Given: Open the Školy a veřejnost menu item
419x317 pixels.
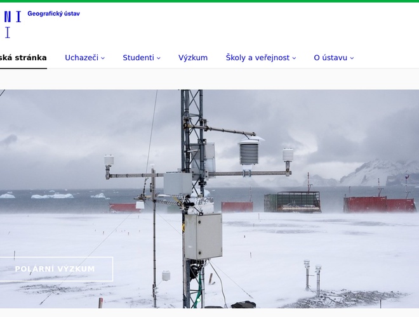Looking at the screenshot, I should point(258,58).
